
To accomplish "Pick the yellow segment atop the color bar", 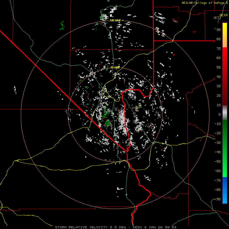I will pyautogui.click(x=225, y=35).
